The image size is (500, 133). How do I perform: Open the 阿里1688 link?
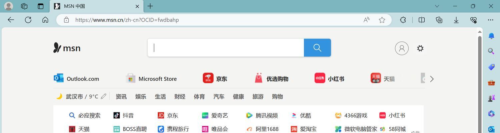point(262,129)
